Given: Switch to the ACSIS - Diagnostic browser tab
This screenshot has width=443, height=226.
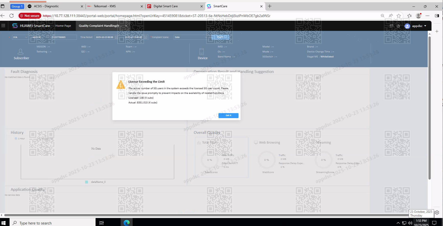Looking at the screenshot, I should [55, 6].
